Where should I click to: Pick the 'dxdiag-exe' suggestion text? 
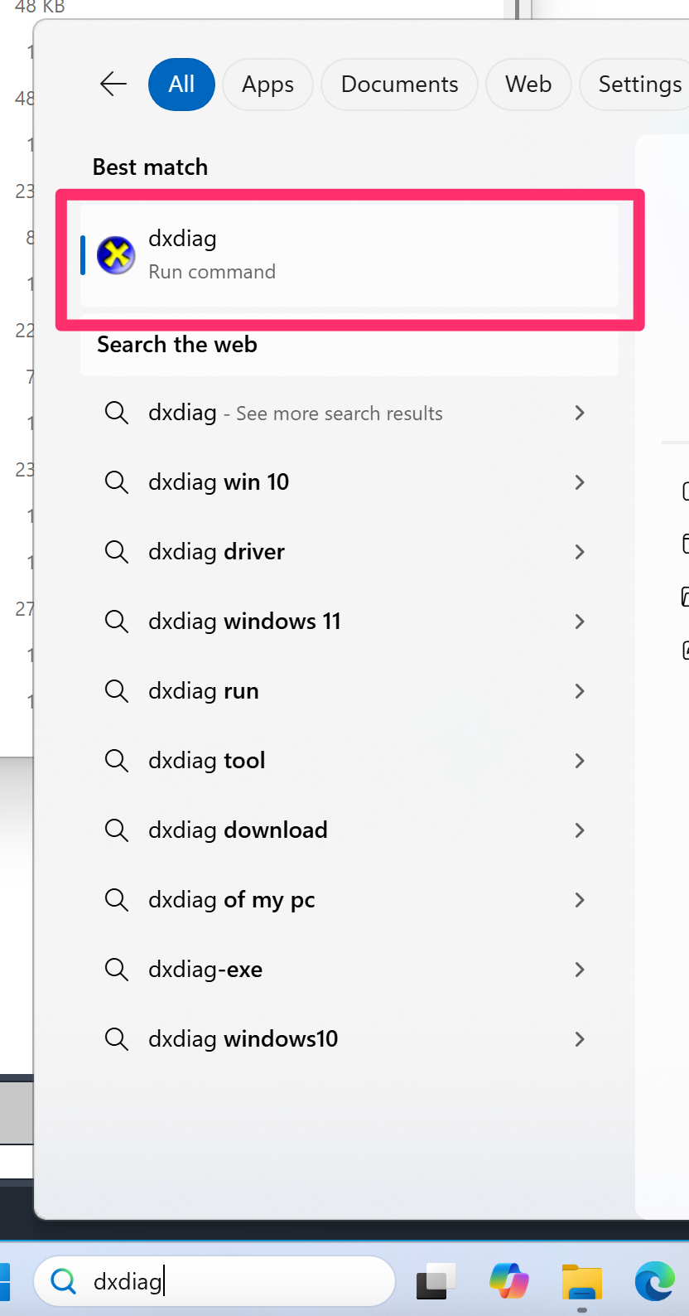point(205,970)
